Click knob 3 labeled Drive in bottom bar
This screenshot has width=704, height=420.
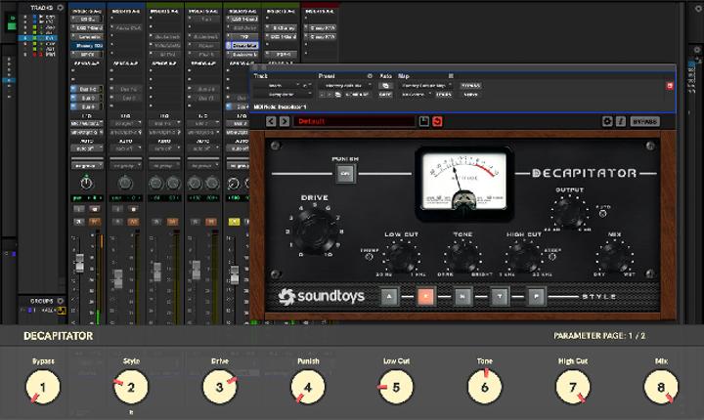pos(220,387)
